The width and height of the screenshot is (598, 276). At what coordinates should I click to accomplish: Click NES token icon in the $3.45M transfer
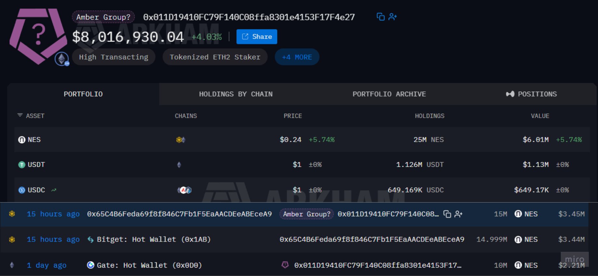[518, 214]
